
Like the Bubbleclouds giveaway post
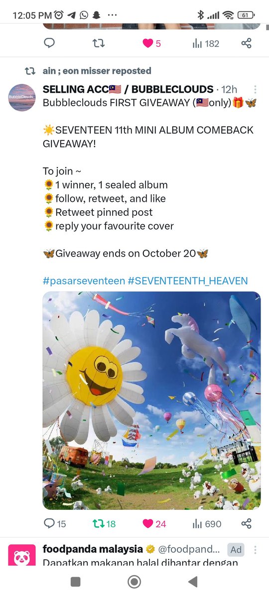(x=154, y=524)
